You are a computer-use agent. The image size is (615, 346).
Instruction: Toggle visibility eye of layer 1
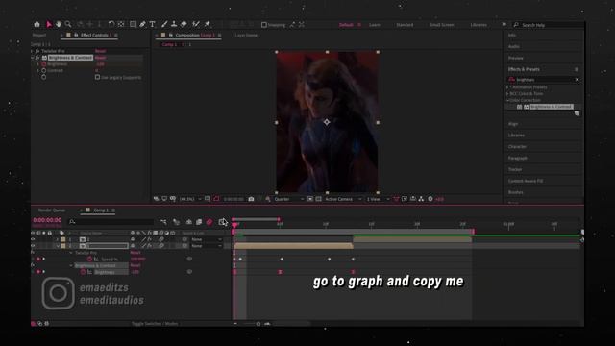(x=33, y=239)
